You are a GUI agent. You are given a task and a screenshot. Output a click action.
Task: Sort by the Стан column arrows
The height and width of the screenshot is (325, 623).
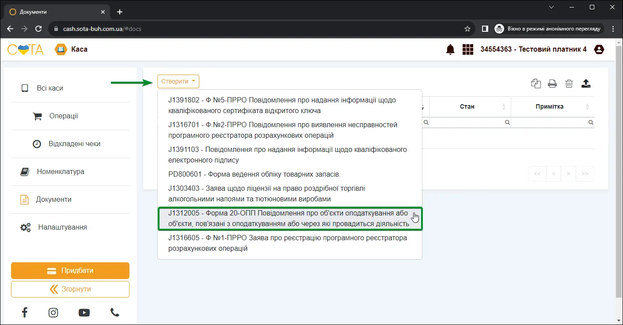tap(504, 106)
